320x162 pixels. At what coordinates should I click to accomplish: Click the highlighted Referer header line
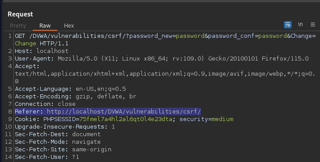(x=108, y=111)
